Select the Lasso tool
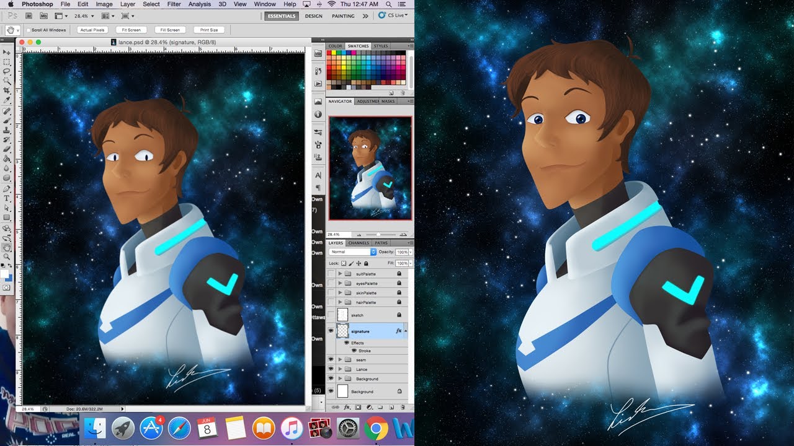Viewport: 794px width, 446px height. point(7,72)
